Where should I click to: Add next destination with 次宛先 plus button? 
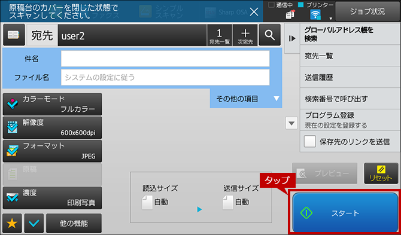(245, 36)
